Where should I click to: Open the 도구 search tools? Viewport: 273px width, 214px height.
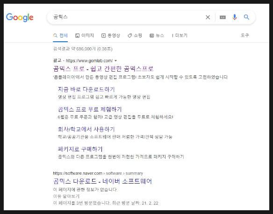point(245,36)
